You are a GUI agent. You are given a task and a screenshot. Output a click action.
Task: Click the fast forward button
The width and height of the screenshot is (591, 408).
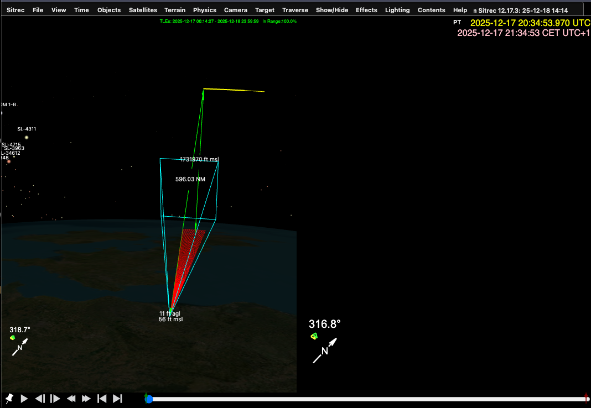(86, 398)
